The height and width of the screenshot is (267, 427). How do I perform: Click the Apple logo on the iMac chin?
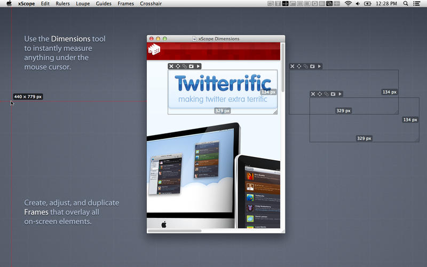pos(164,224)
